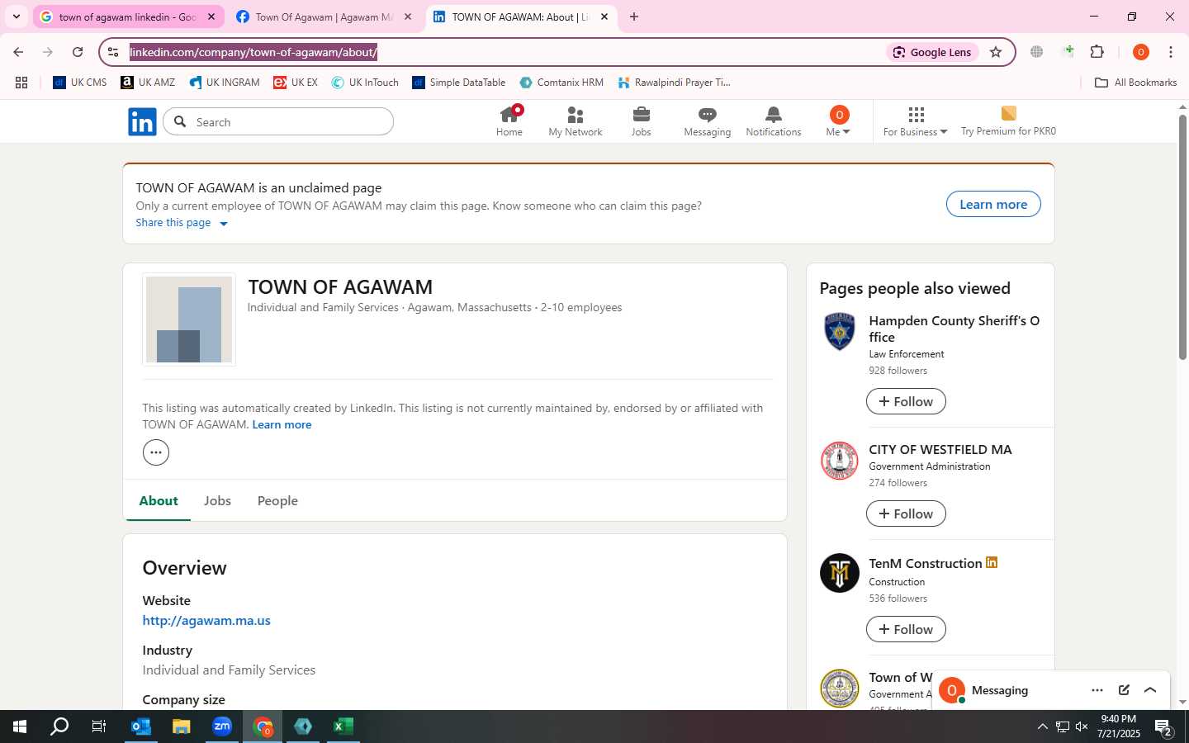Viewport: 1189px width, 743px height.
Task: Open the Extensions puzzle icon
Action: point(1097,52)
